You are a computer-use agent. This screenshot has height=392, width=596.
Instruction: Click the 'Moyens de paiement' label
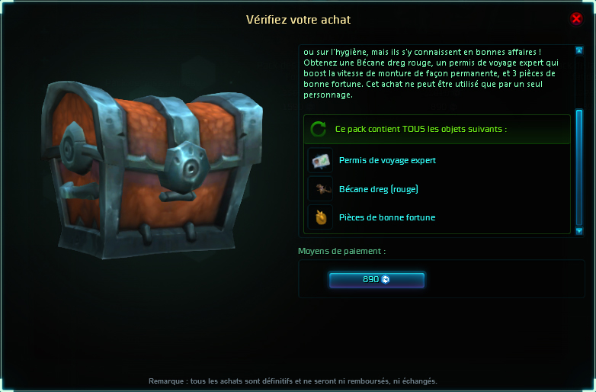pos(341,252)
